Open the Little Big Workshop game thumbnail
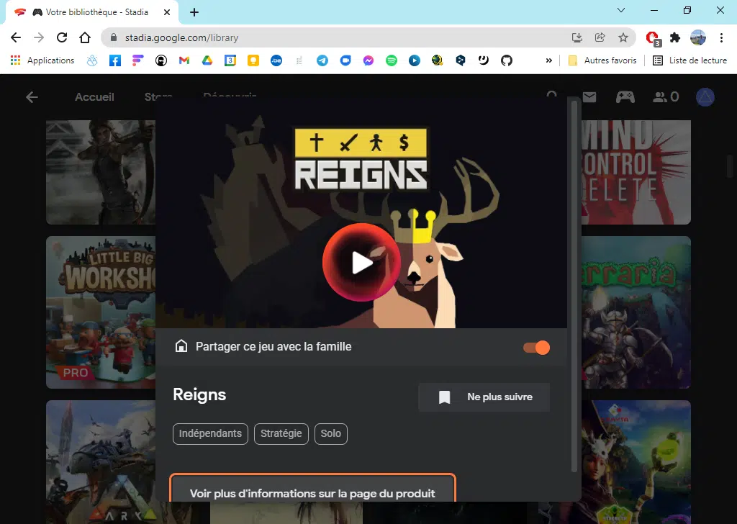The height and width of the screenshot is (524, 737). [x=101, y=312]
